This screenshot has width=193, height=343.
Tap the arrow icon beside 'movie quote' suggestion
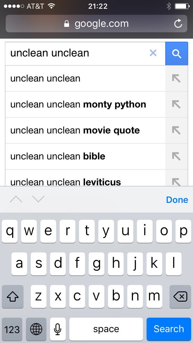176,130
